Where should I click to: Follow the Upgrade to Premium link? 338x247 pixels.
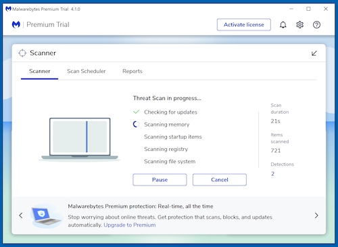[130, 225]
